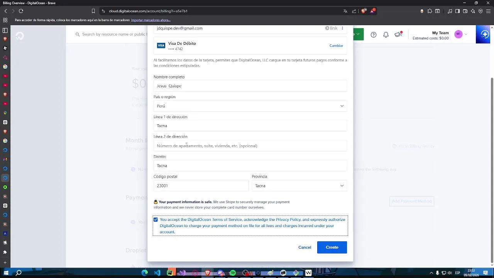The height and width of the screenshot is (278, 494).
Task: Expand the My Team account chevron
Action: (x=466, y=34)
